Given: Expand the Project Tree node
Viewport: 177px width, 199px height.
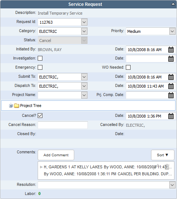Looking at the screenshot, I should (11, 106).
